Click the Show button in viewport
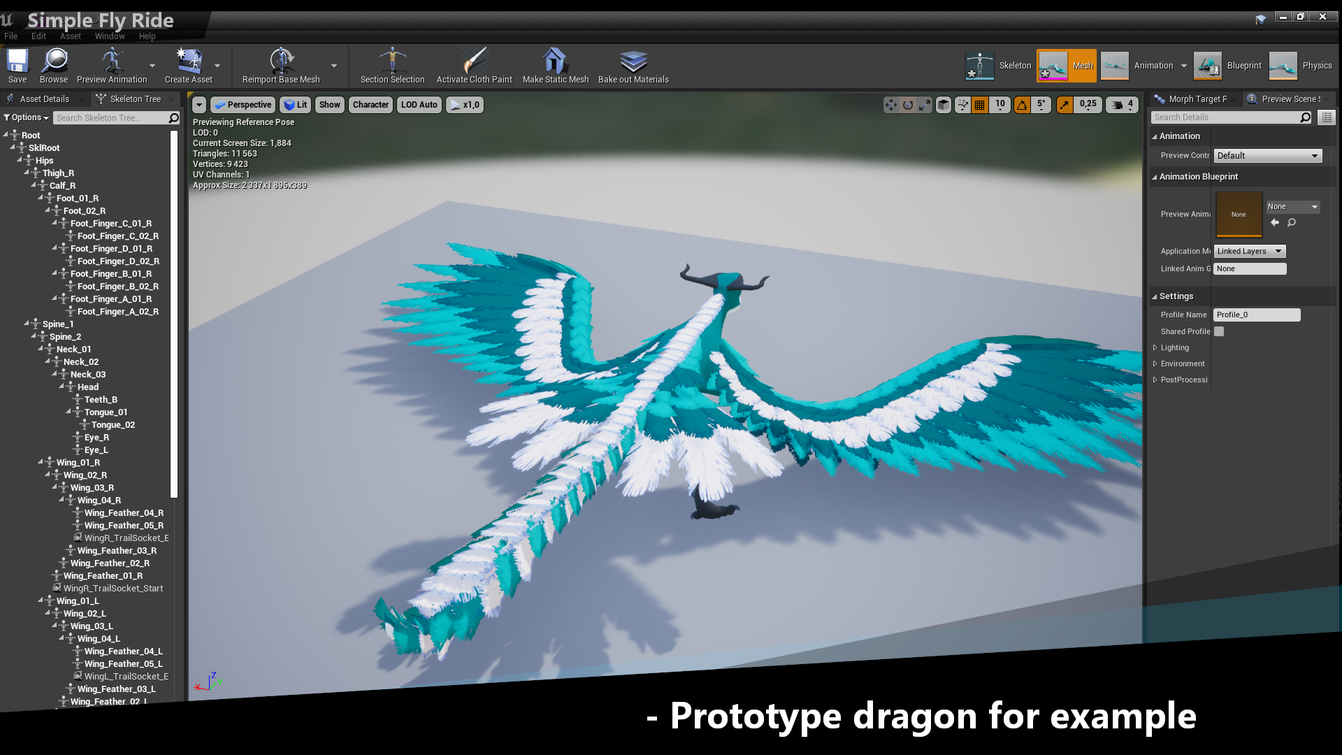Screen dimensions: 1342x755 point(329,104)
